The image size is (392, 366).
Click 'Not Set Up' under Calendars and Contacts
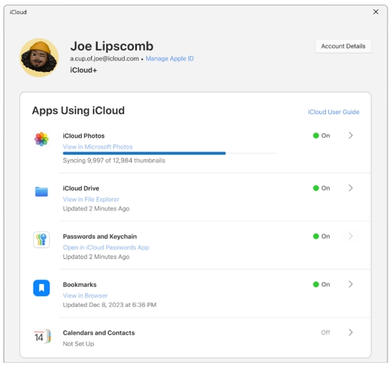78,344
